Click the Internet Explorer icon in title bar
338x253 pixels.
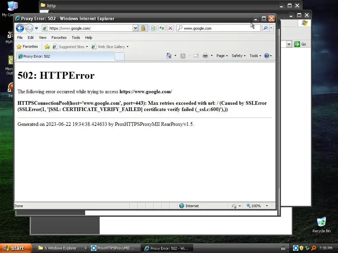(x=17, y=18)
